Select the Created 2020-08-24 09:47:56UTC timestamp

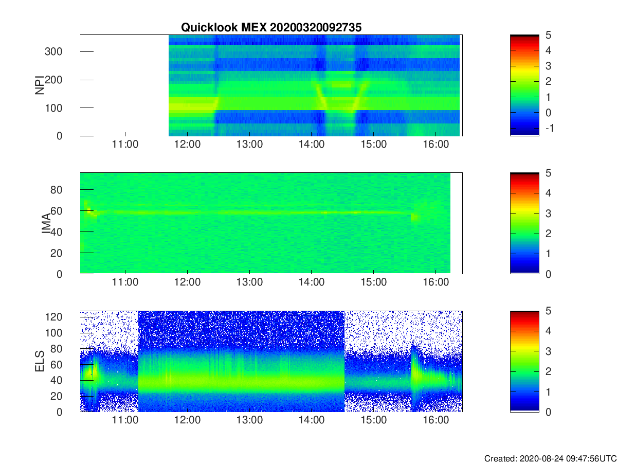550,458
